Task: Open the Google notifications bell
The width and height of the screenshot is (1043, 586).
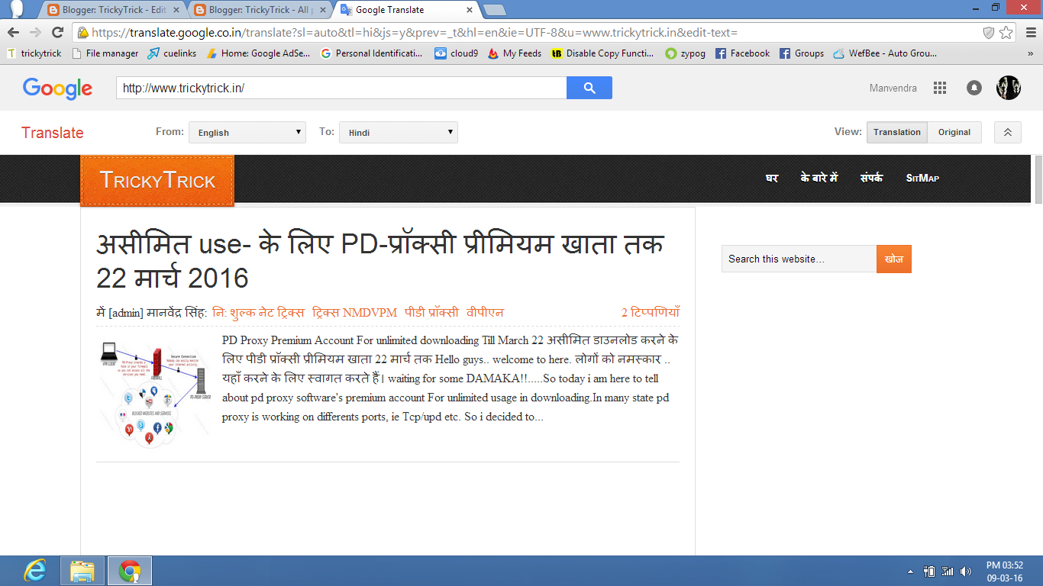Action: coord(974,88)
